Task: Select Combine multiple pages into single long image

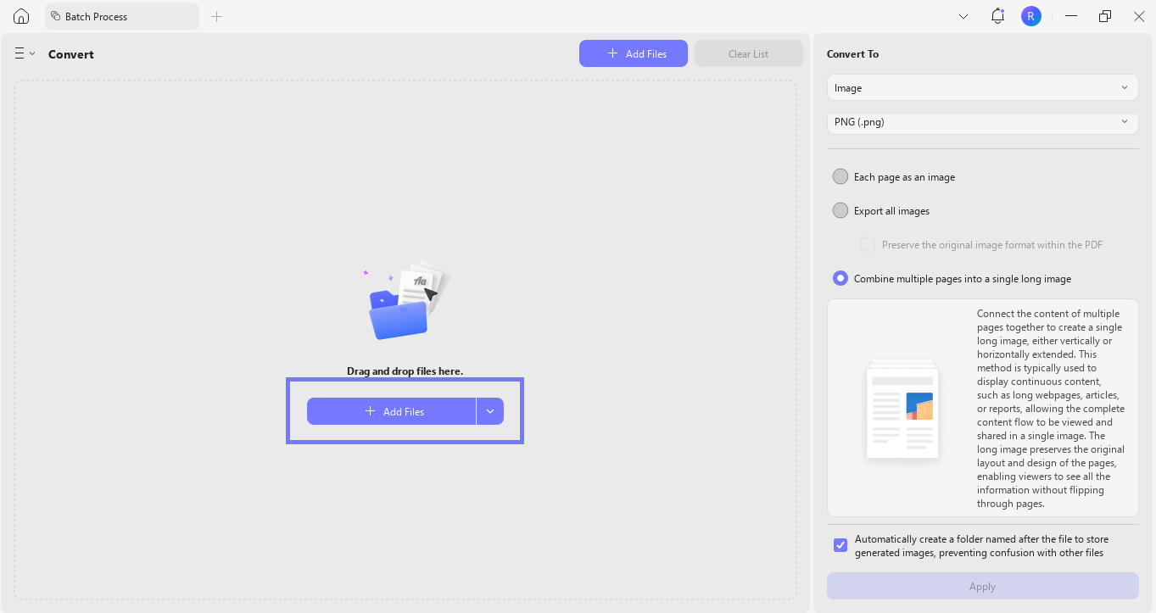Action: 840,278
